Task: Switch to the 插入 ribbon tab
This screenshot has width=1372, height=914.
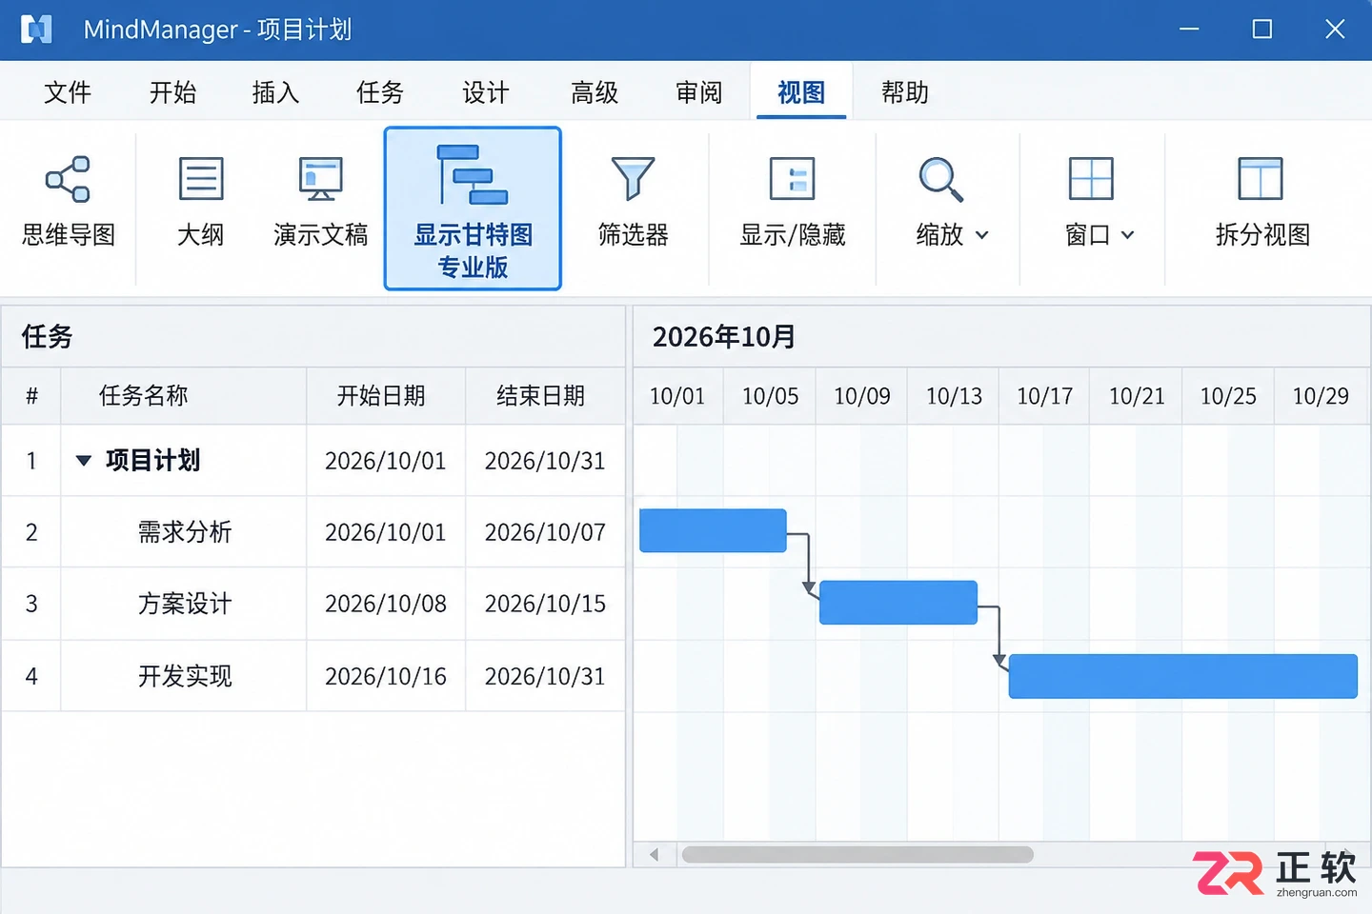Action: pyautogui.click(x=275, y=92)
